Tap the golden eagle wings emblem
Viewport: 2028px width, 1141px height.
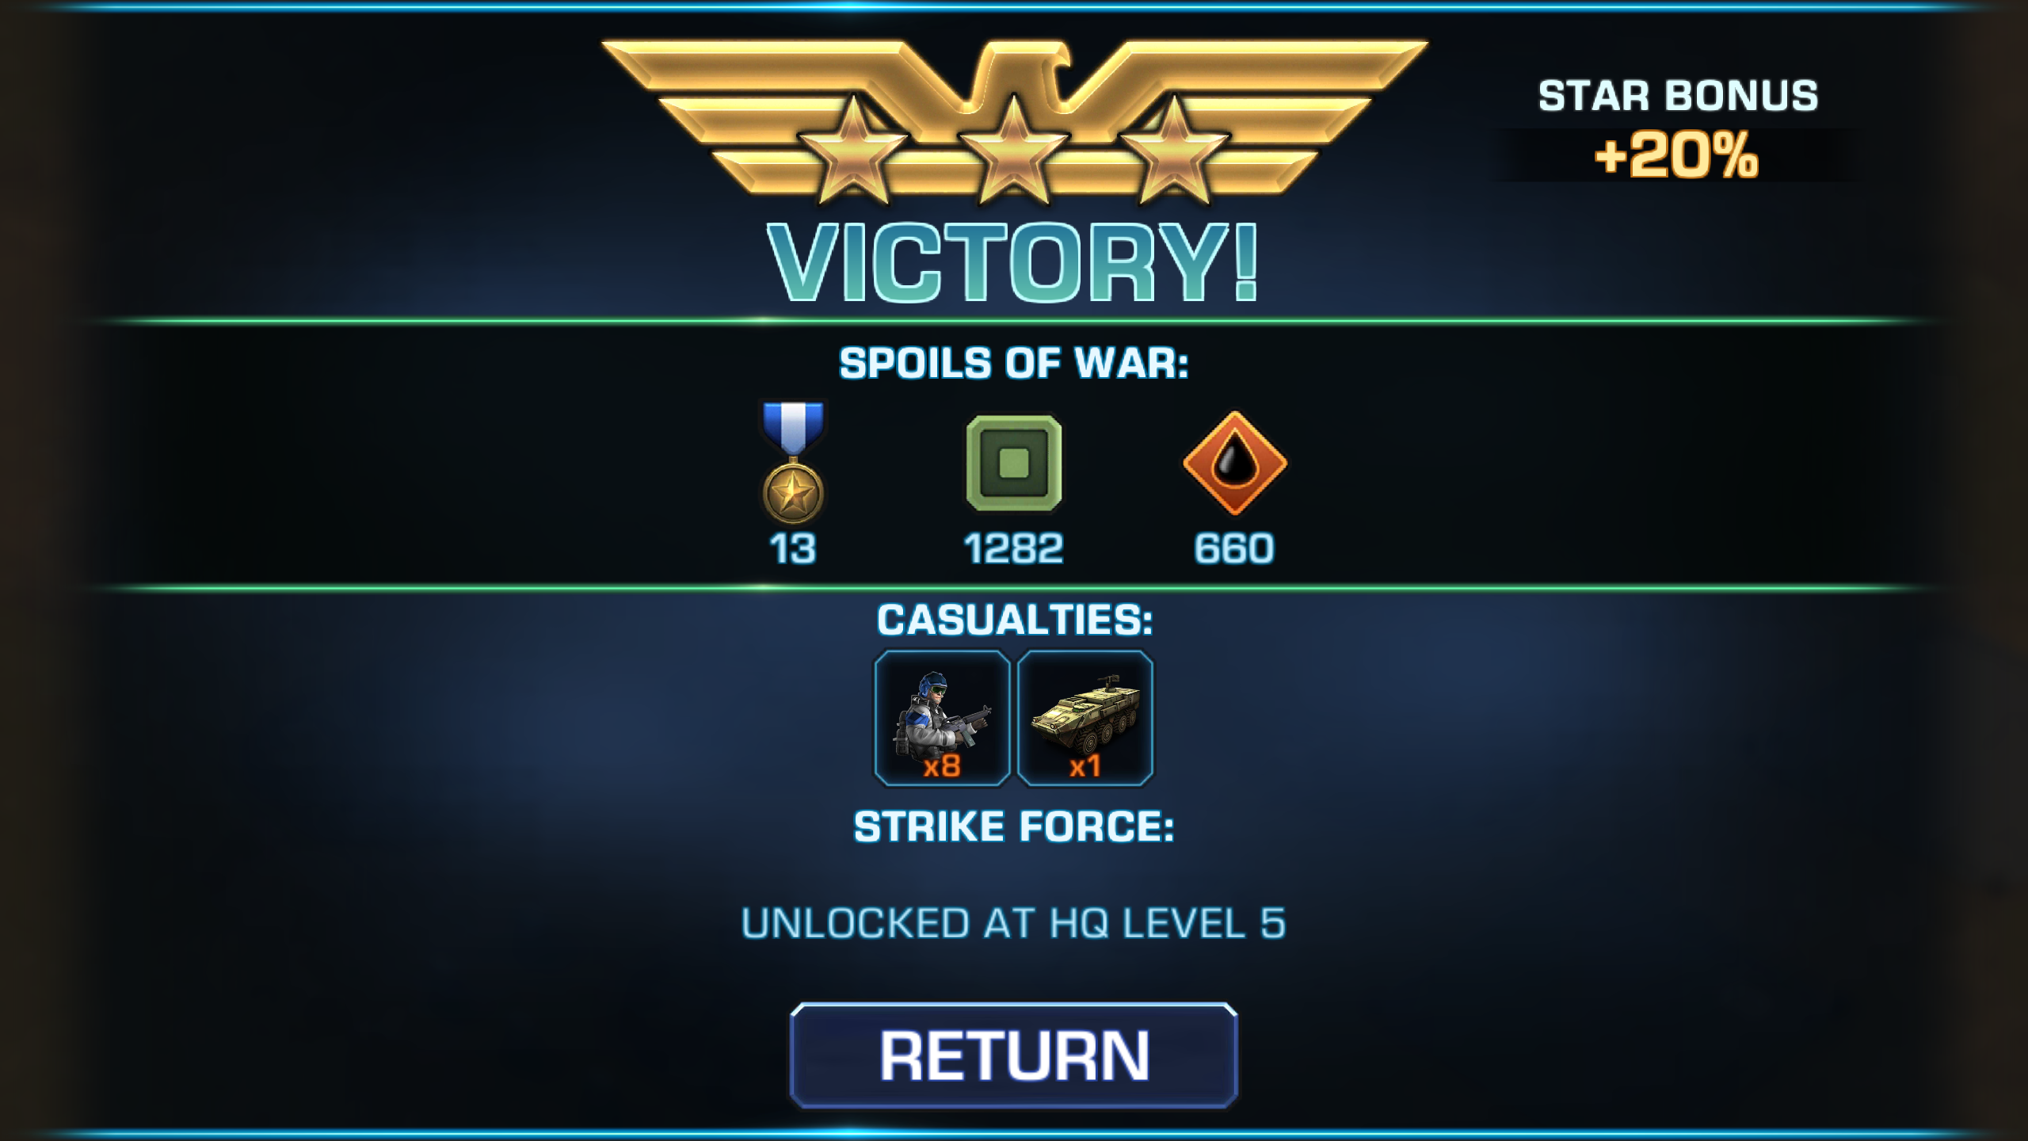click(1014, 119)
